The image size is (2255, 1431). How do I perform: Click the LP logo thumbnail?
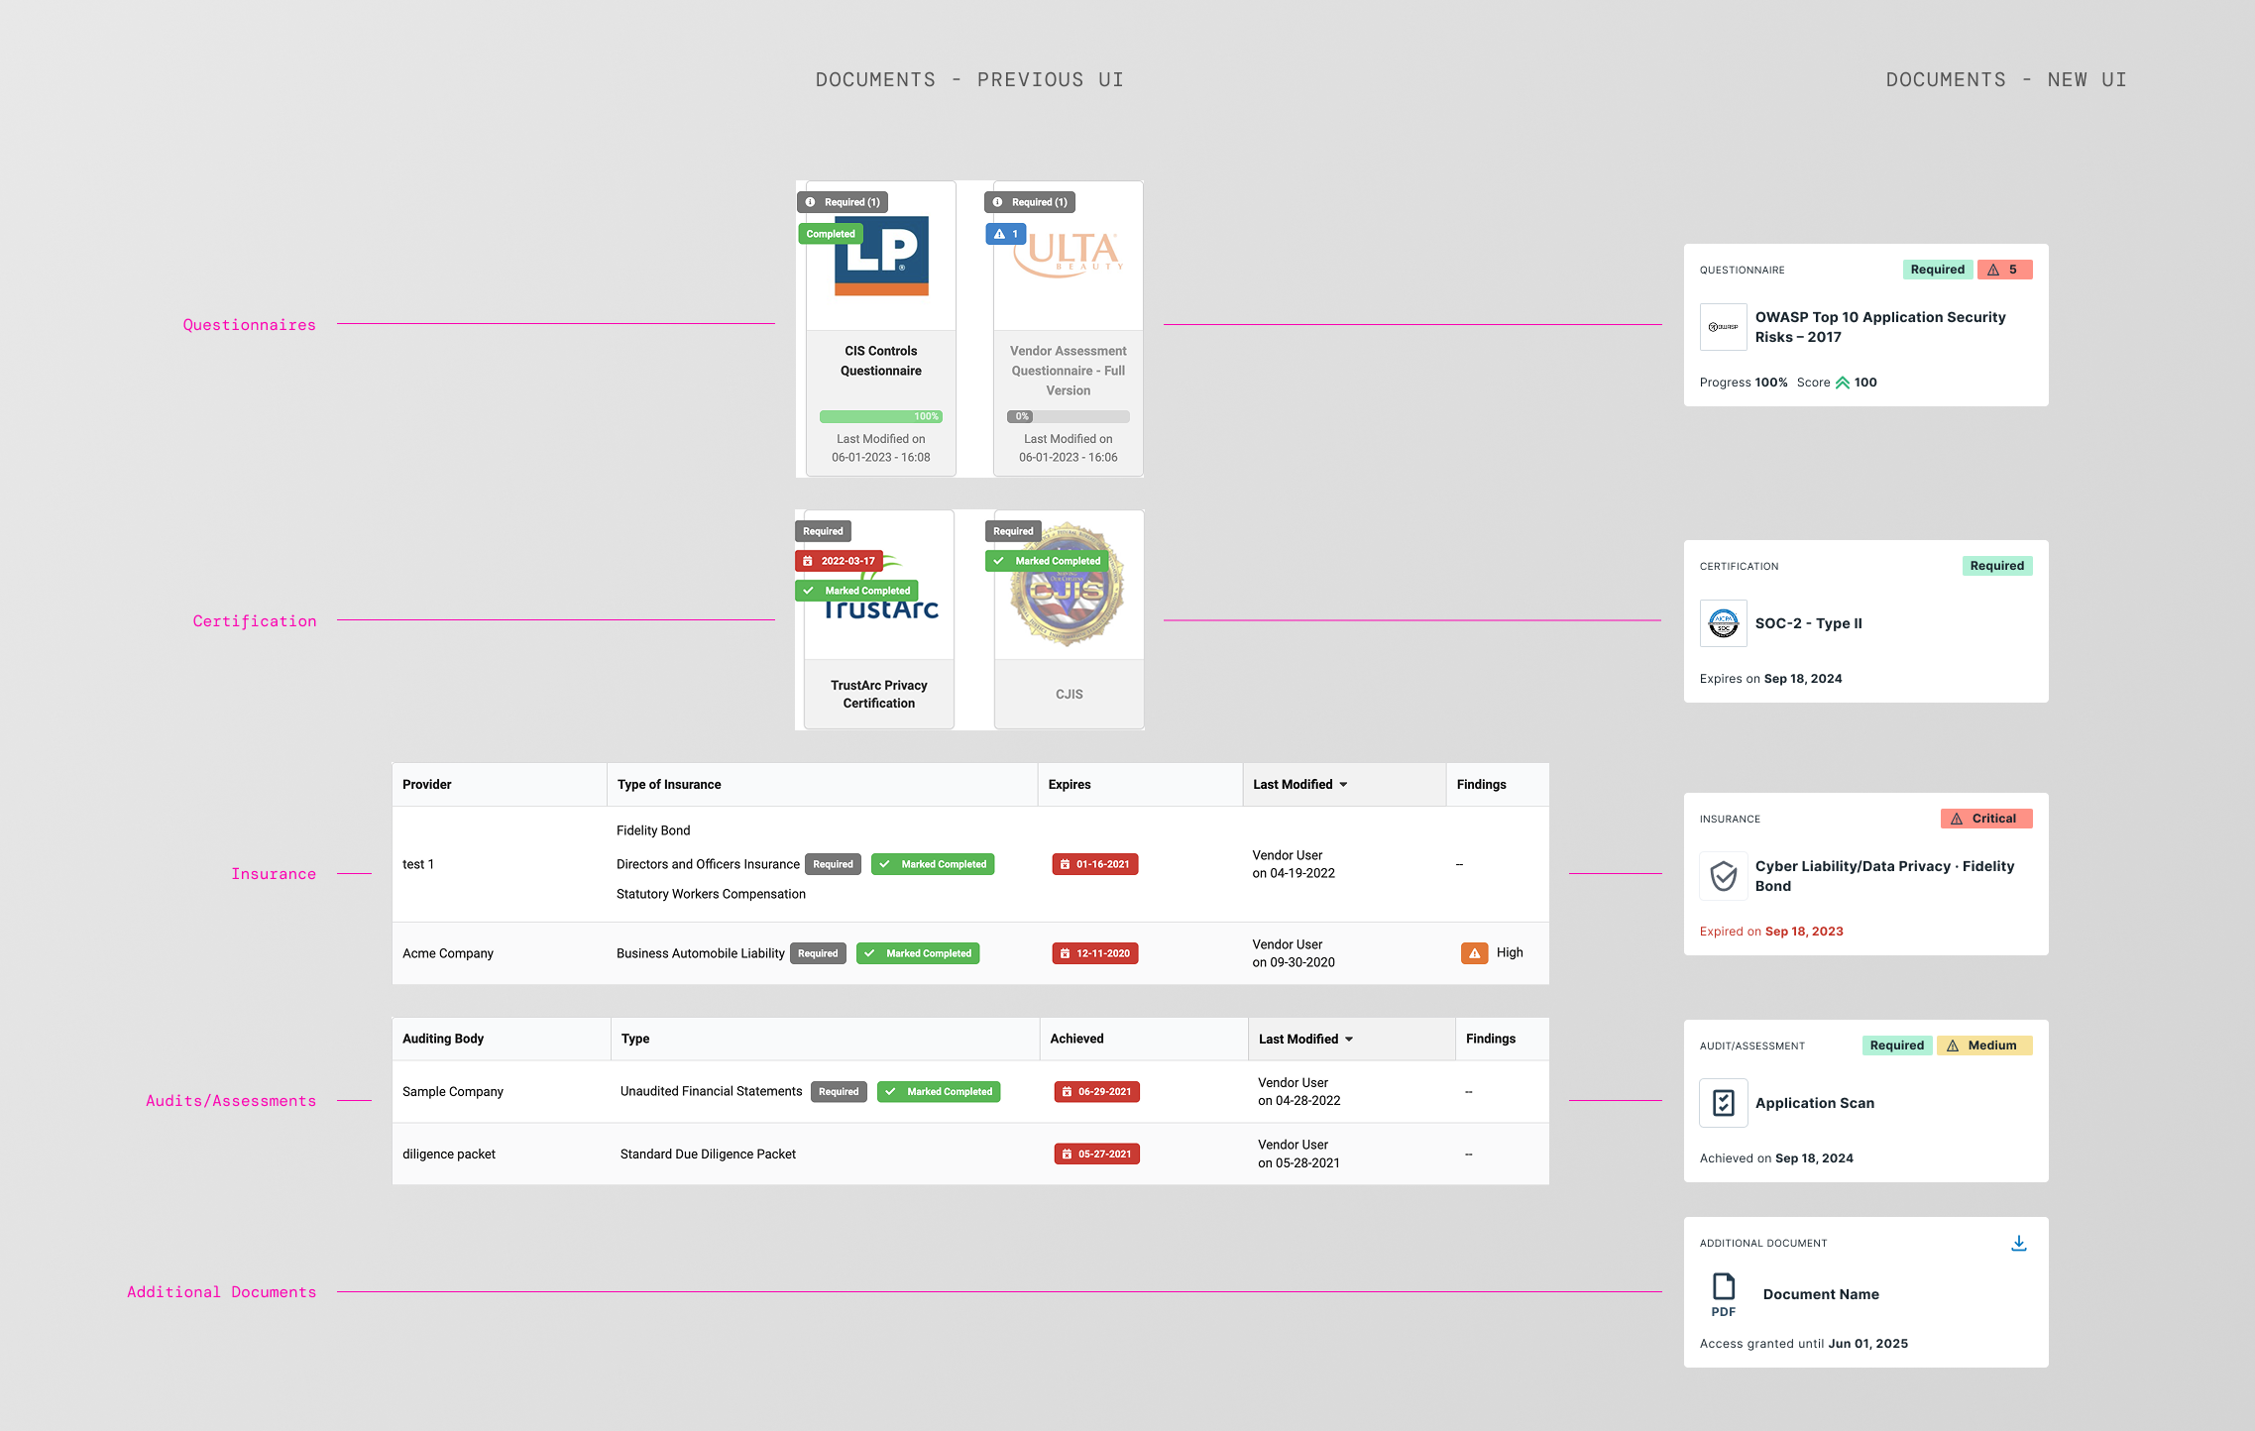pos(881,256)
